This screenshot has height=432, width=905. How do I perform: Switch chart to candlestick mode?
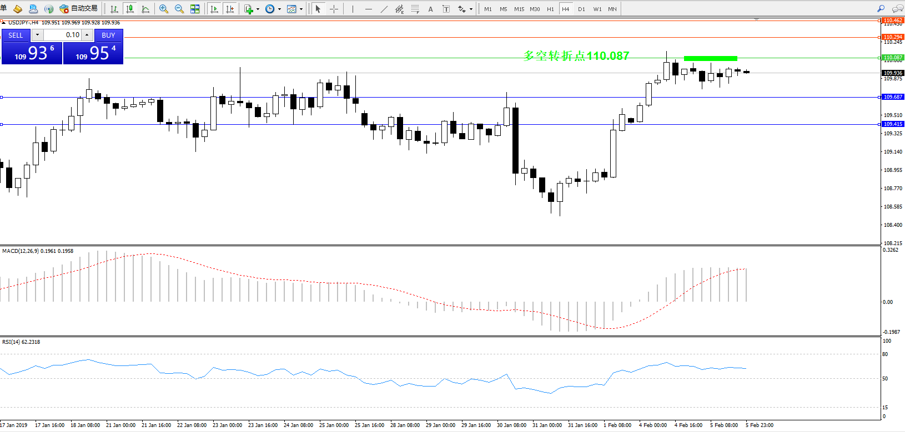(x=130, y=9)
